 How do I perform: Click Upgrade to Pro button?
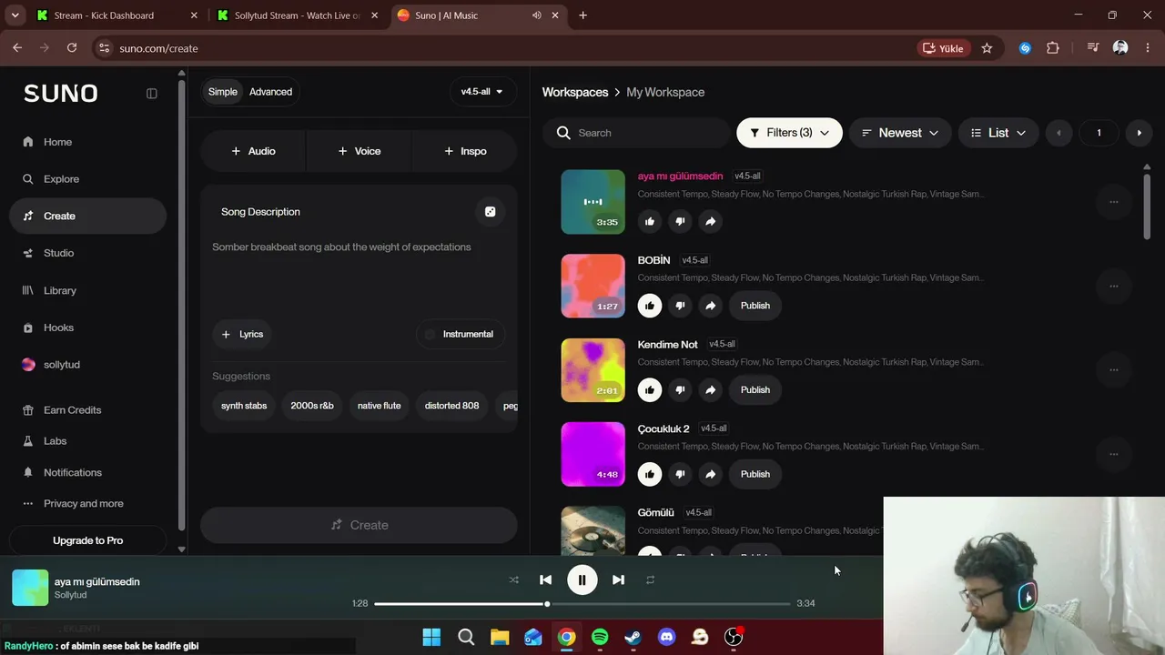coord(87,540)
